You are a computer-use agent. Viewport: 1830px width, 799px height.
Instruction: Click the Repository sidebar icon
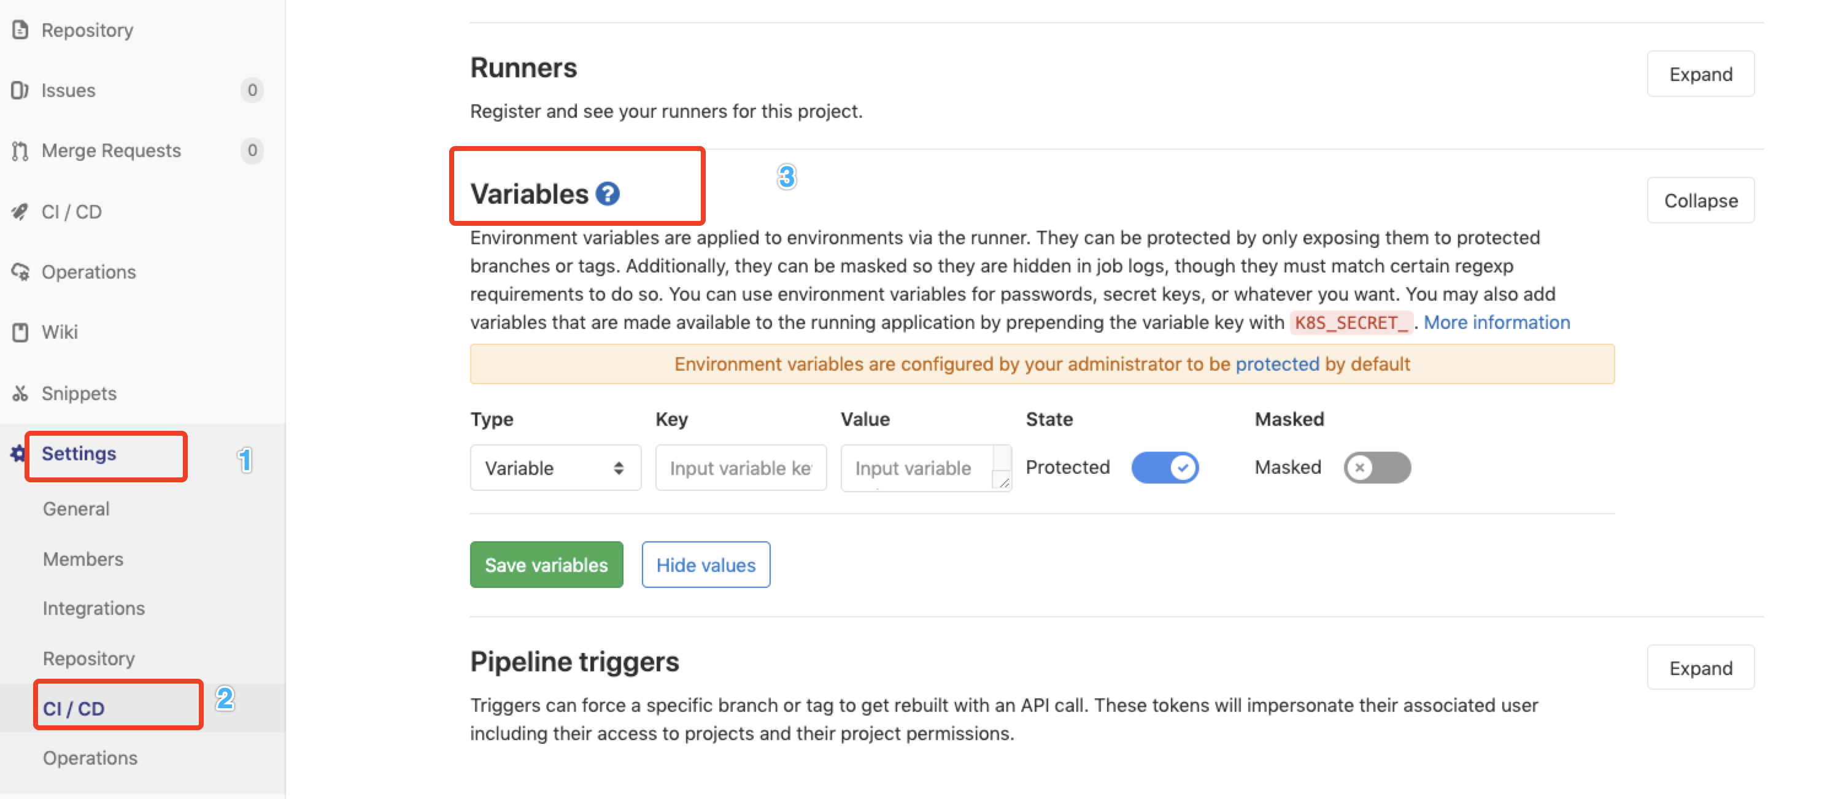pos(21,30)
